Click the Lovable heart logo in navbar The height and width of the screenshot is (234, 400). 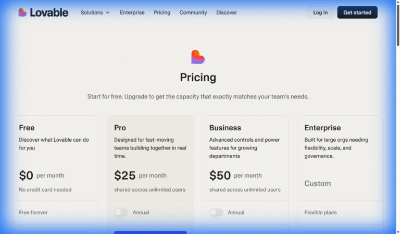(22, 13)
